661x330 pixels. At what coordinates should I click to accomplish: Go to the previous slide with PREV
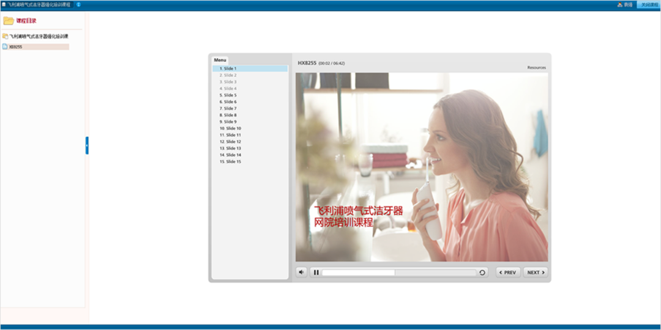508,273
